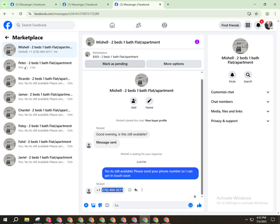Screen dimensions: 280x224
Task: Reply to the phone number message
Action: point(136,190)
